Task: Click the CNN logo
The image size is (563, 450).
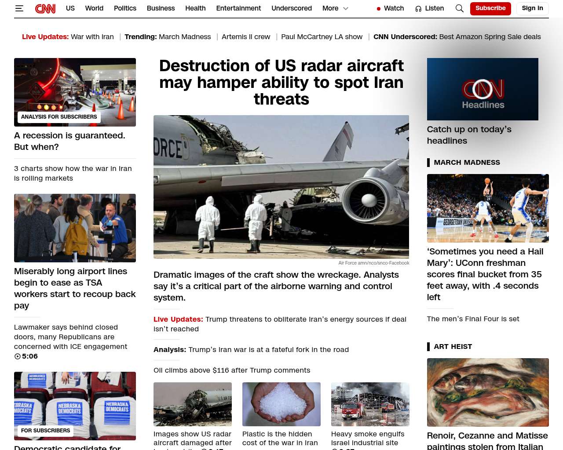Action: tap(45, 8)
